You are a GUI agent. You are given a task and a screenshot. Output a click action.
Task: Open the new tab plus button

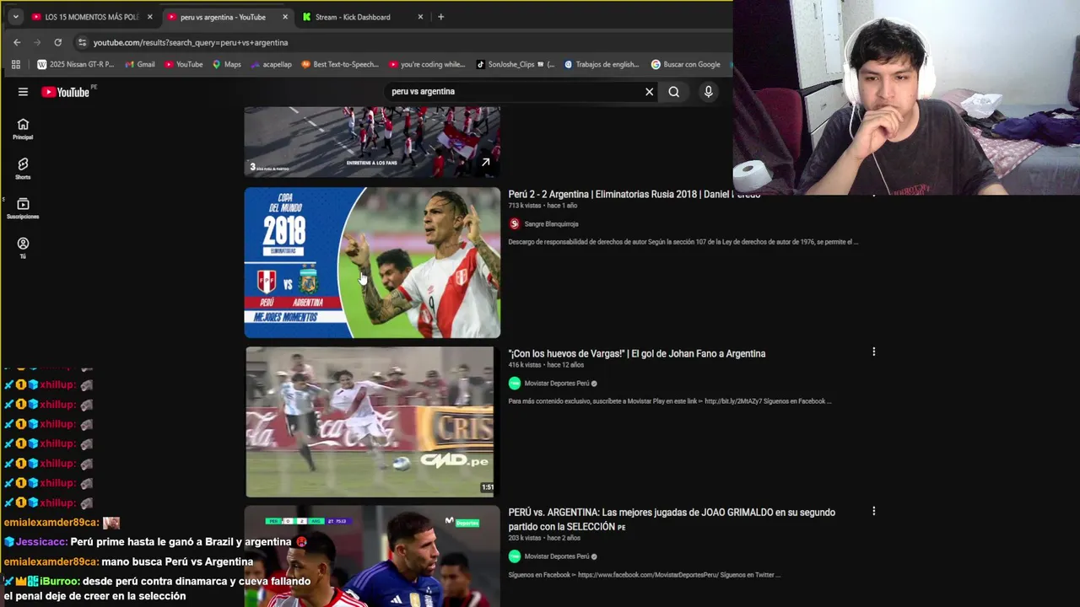pyautogui.click(x=440, y=17)
